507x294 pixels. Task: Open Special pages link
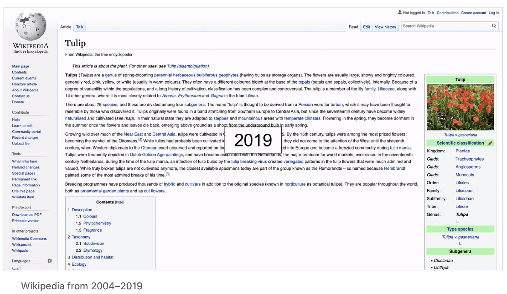pyautogui.click(x=23, y=174)
